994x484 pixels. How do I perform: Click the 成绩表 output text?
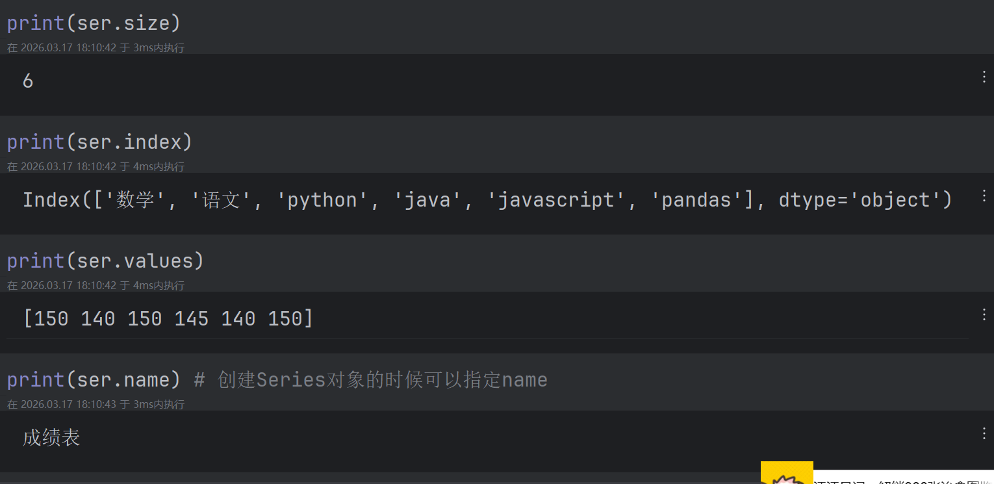(51, 438)
